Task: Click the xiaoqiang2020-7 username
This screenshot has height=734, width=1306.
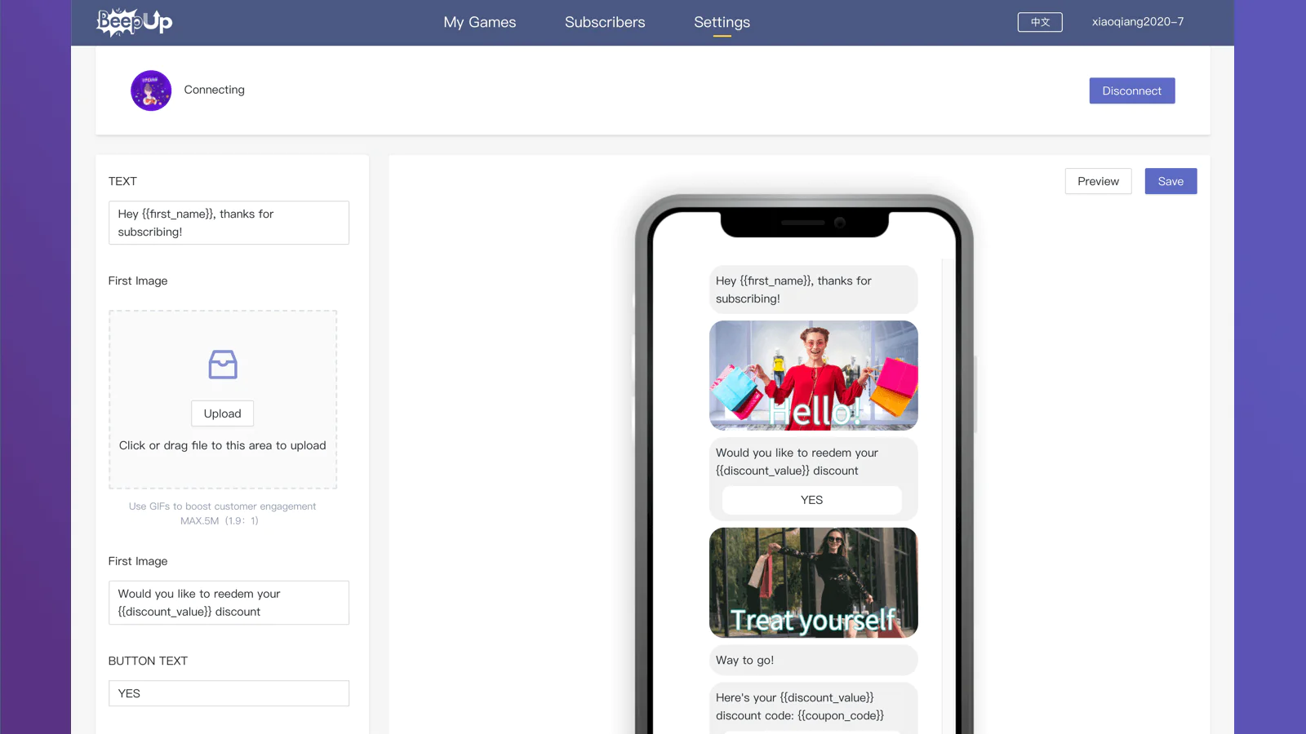Action: 1138,22
